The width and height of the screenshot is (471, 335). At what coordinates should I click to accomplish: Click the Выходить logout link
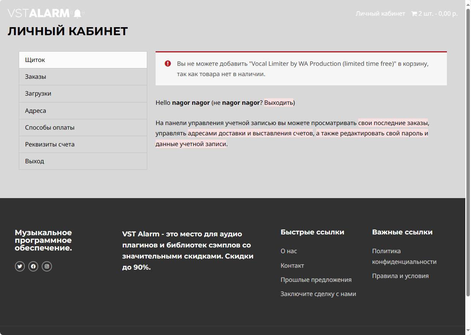(x=279, y=102)
